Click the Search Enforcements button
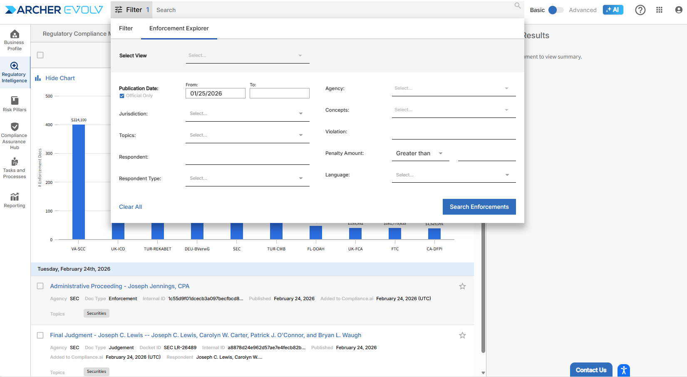This screenshot has height=377, width=687. (479, 207)
